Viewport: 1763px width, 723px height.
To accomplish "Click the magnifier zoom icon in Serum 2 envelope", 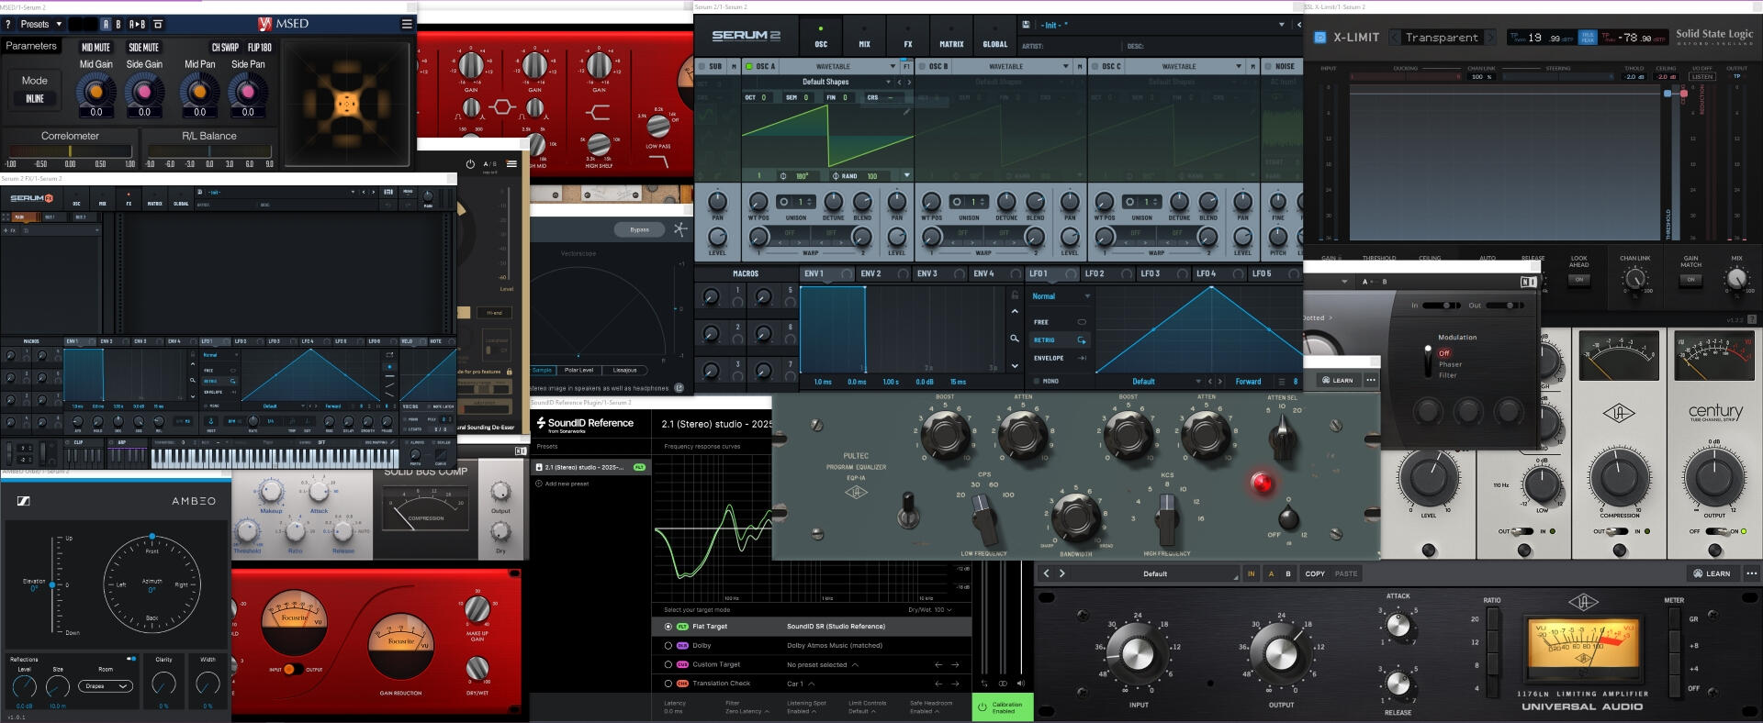I will 1015,339.
